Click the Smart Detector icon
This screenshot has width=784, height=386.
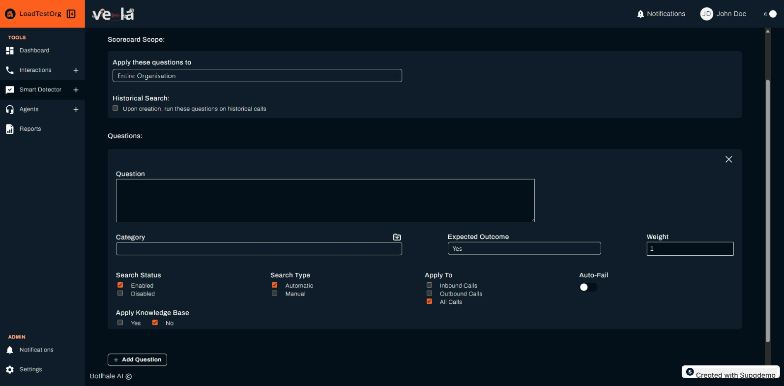point(10,90)
